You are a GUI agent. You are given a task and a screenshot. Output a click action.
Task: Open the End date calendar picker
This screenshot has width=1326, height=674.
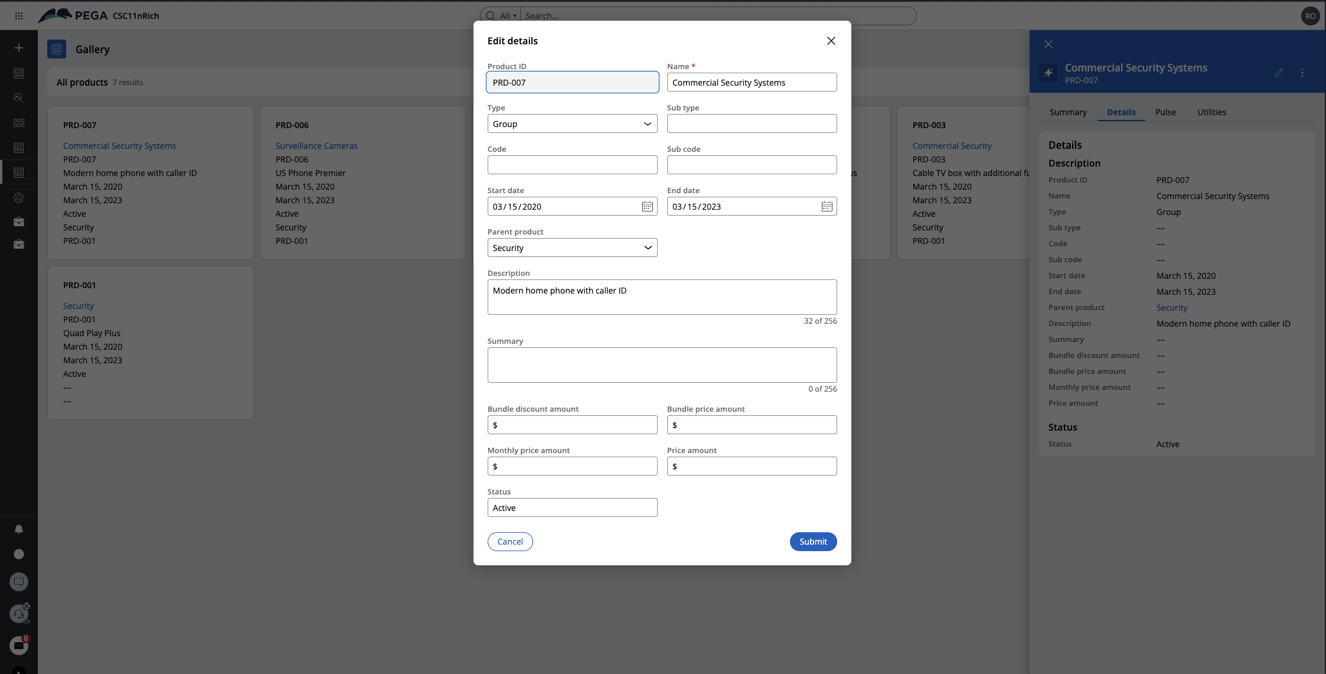[x=827, y=206]
